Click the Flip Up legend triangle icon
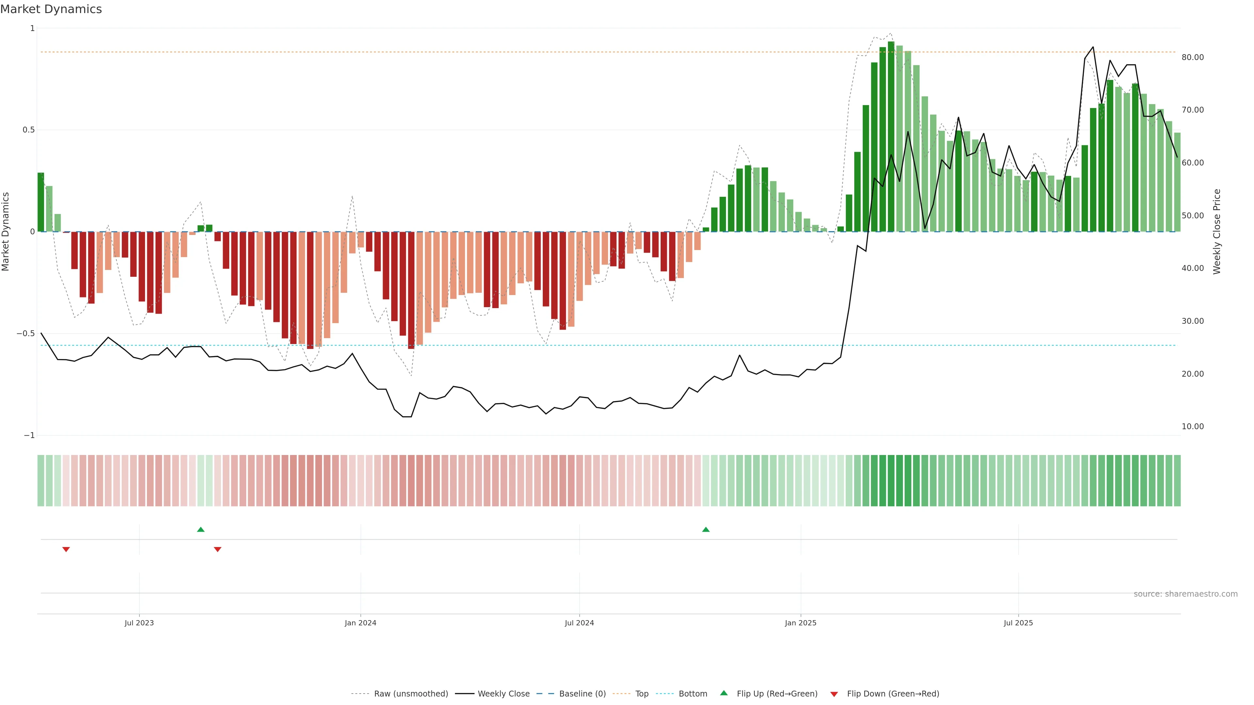Viewport: 1254px width, 705px height. tap(724, 693)
